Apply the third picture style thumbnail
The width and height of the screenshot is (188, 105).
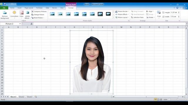click(x=68, y=14)
